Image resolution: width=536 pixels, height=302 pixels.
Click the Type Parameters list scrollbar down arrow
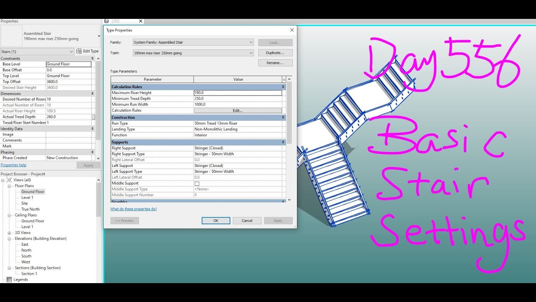point(289,200)
